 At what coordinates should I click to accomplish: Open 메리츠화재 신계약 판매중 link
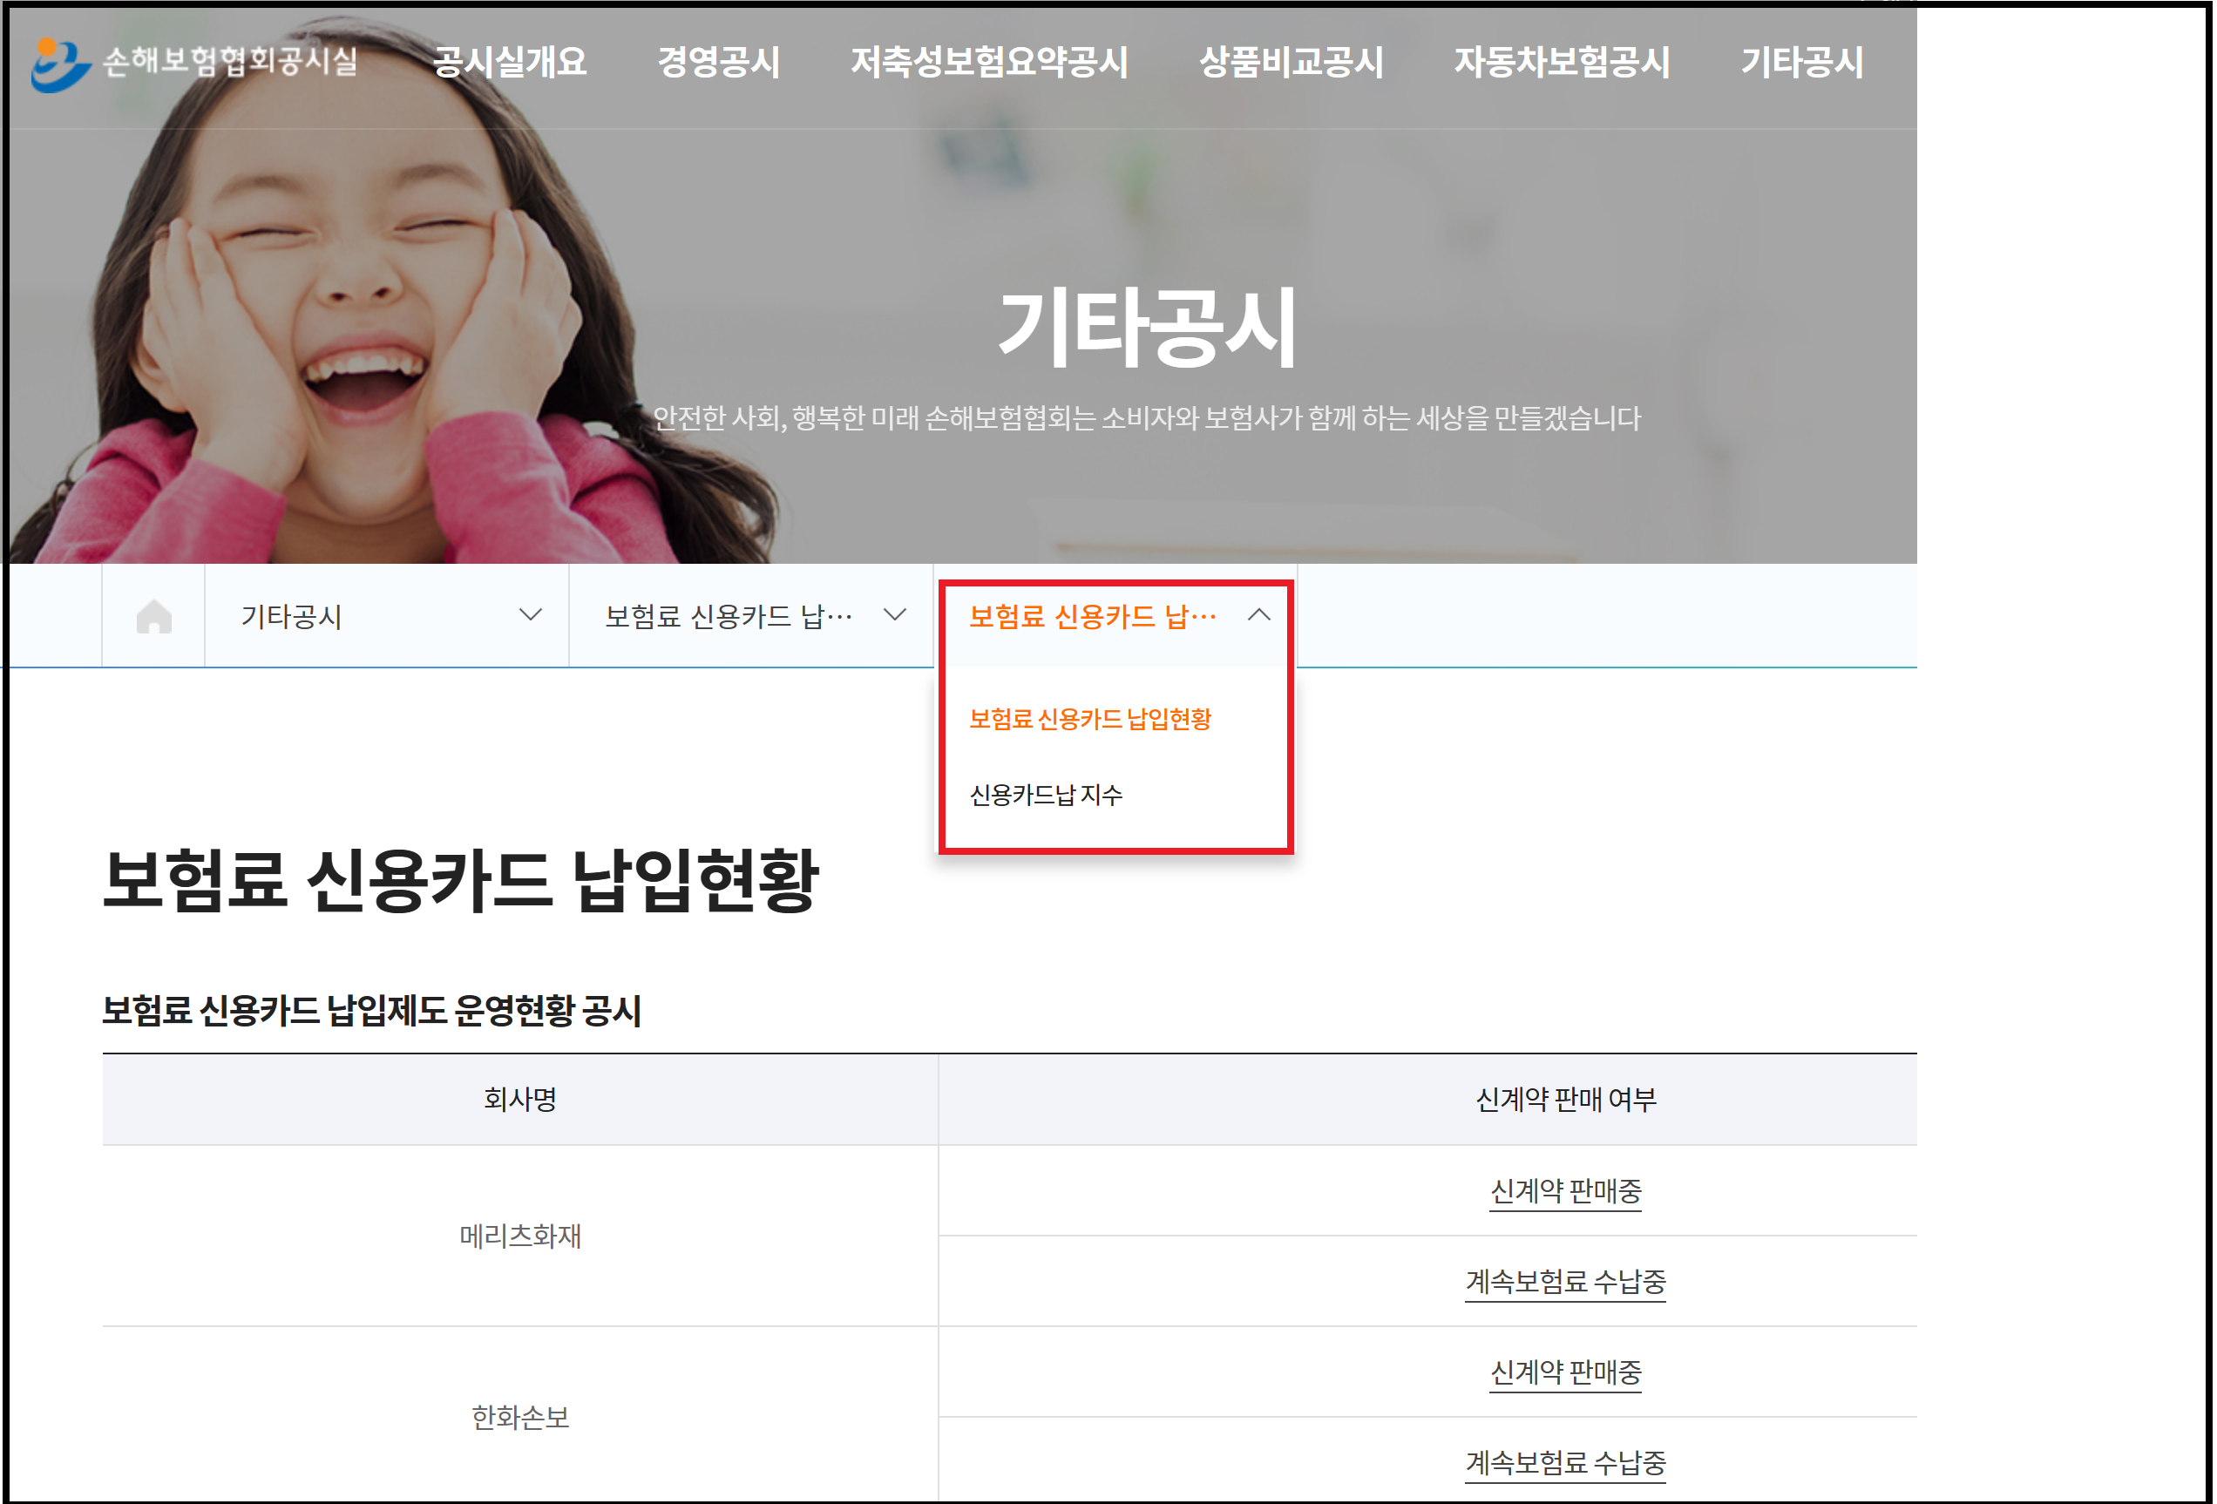point(1564,1190)
